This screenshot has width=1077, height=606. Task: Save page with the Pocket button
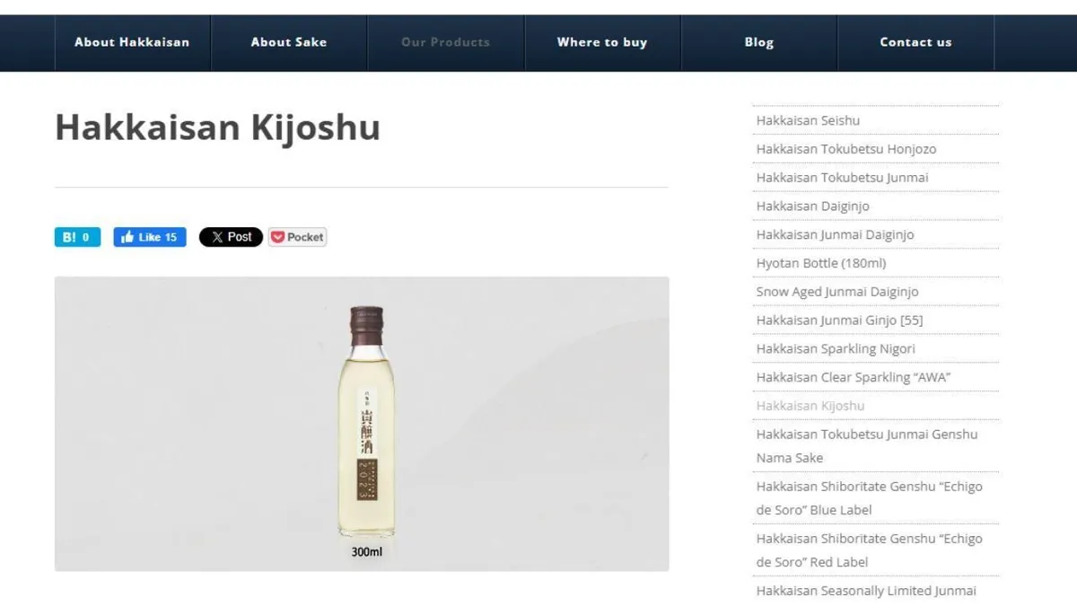[x=297, y=237]
